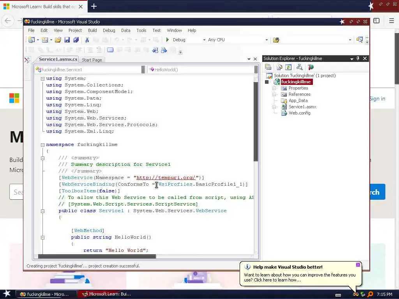The image size is (399, 299).
Task: Collapse the using directives region
Action: click(43, 79)
